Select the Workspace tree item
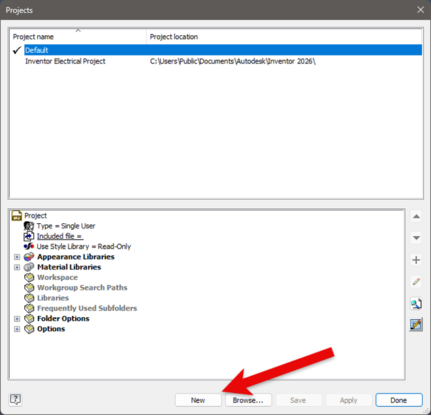This screenshot has width=431, height=415. pos(57,277)
